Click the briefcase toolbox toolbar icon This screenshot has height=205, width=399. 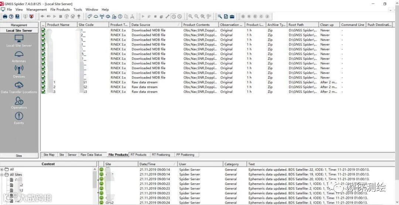232,17
